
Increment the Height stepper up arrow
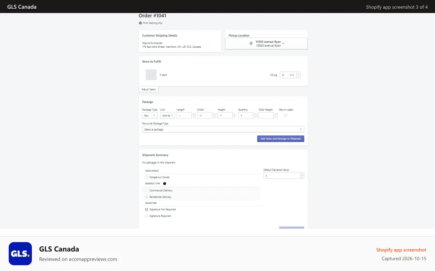tap(235, 114)
